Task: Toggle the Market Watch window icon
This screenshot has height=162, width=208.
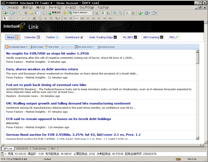Action: [20, 13]
